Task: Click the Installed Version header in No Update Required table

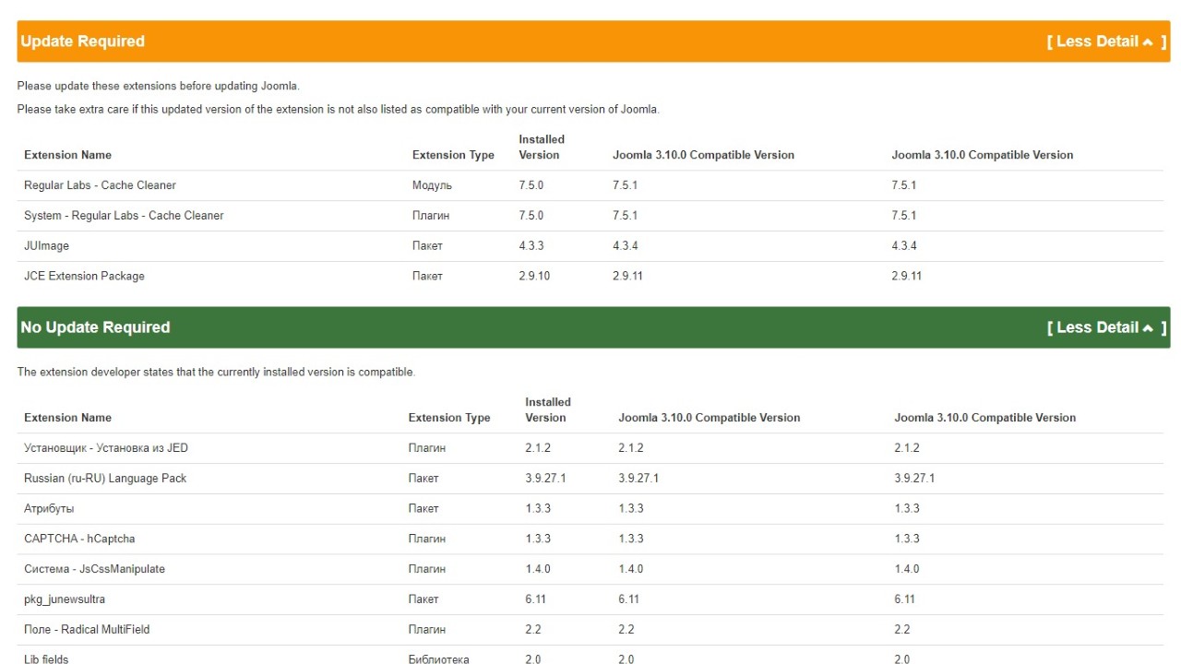Action: click(x=548, y=410)
